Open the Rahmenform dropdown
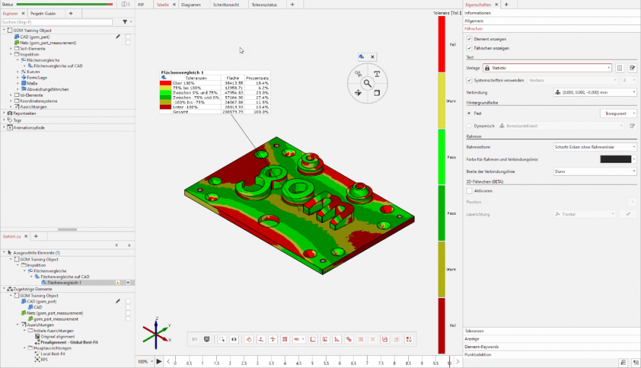Screen dimensions: 641x368 594,147
